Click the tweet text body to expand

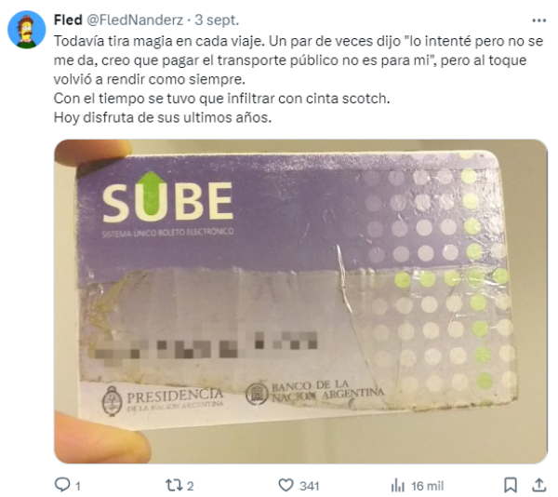(299, 79)
